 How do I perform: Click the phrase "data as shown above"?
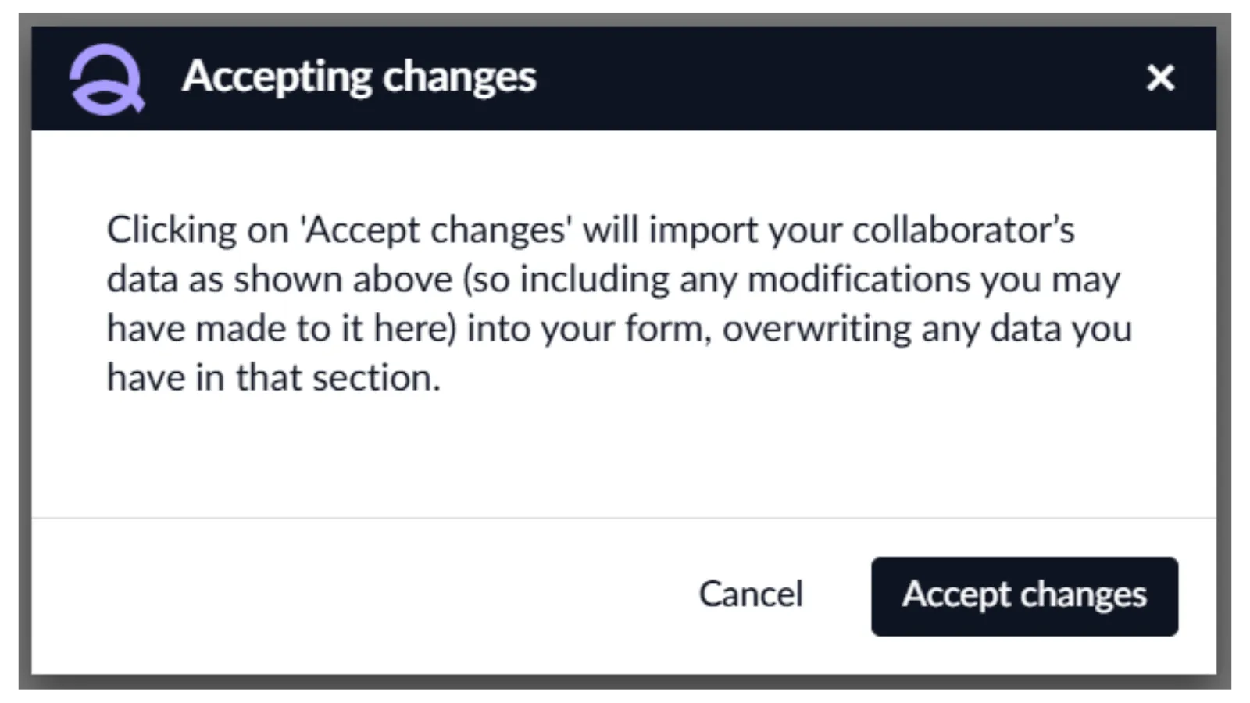pos(279,280)
